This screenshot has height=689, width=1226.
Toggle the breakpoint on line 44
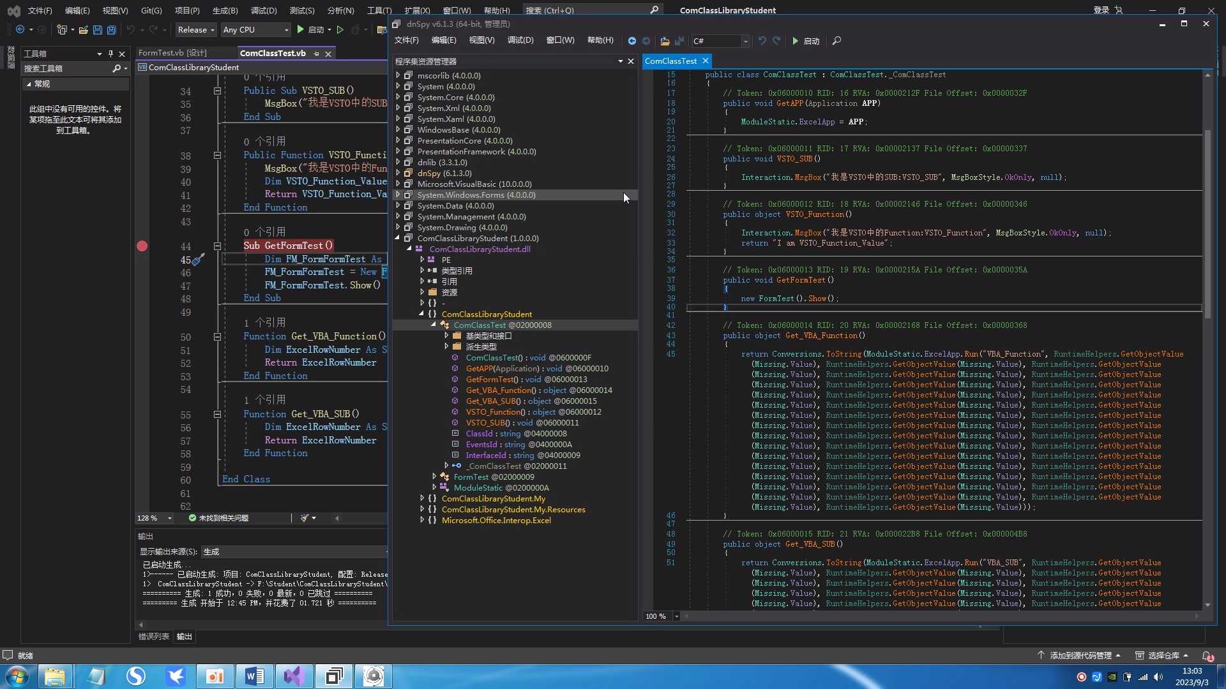point(142,246)
